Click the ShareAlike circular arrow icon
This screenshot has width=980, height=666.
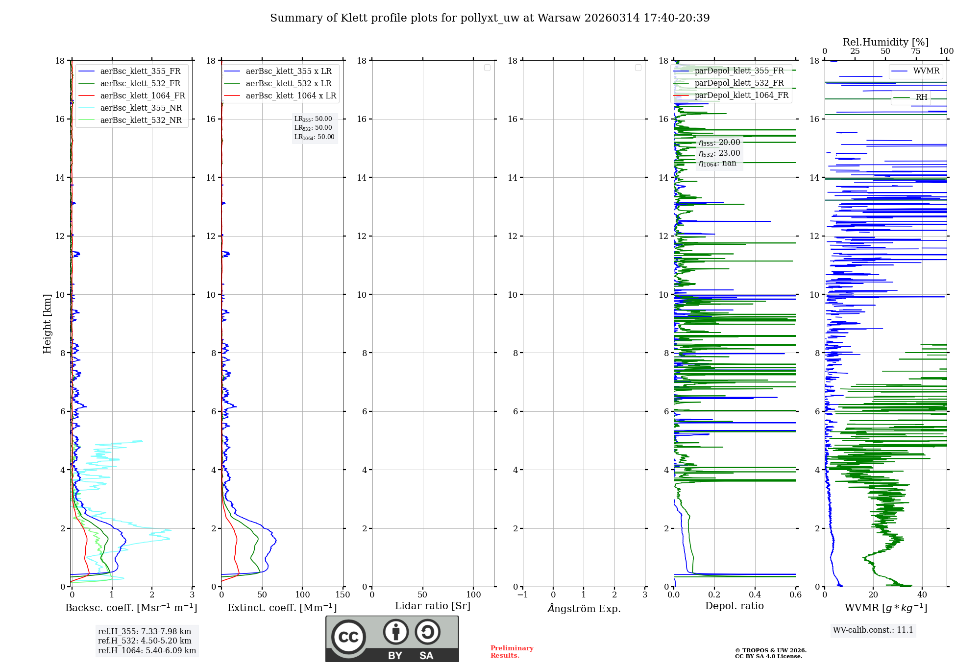pyautogui.click(x=427, y=632)
